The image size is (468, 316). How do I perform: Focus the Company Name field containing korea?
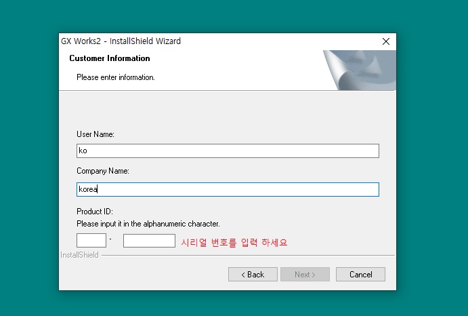tap(228, 190)
